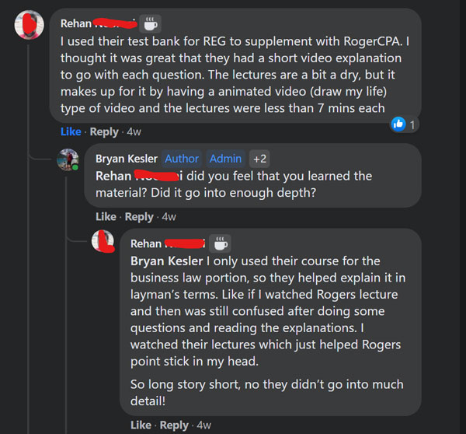Reply to Rehan's first comment
The height and width of the screenshot is (434, 466).
(x=104, y=131)
